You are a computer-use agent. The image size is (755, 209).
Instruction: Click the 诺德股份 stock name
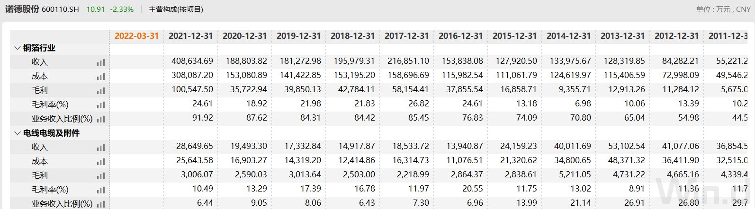click(x=22, y=9)
